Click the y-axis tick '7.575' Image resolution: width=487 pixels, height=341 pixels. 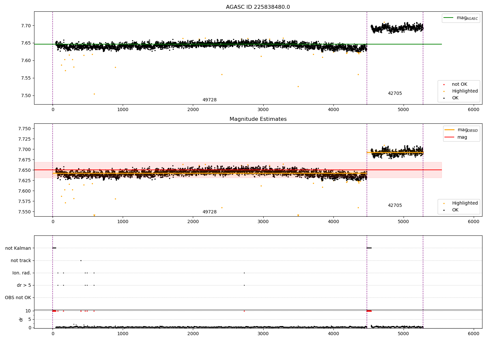[x=25, y=201]
